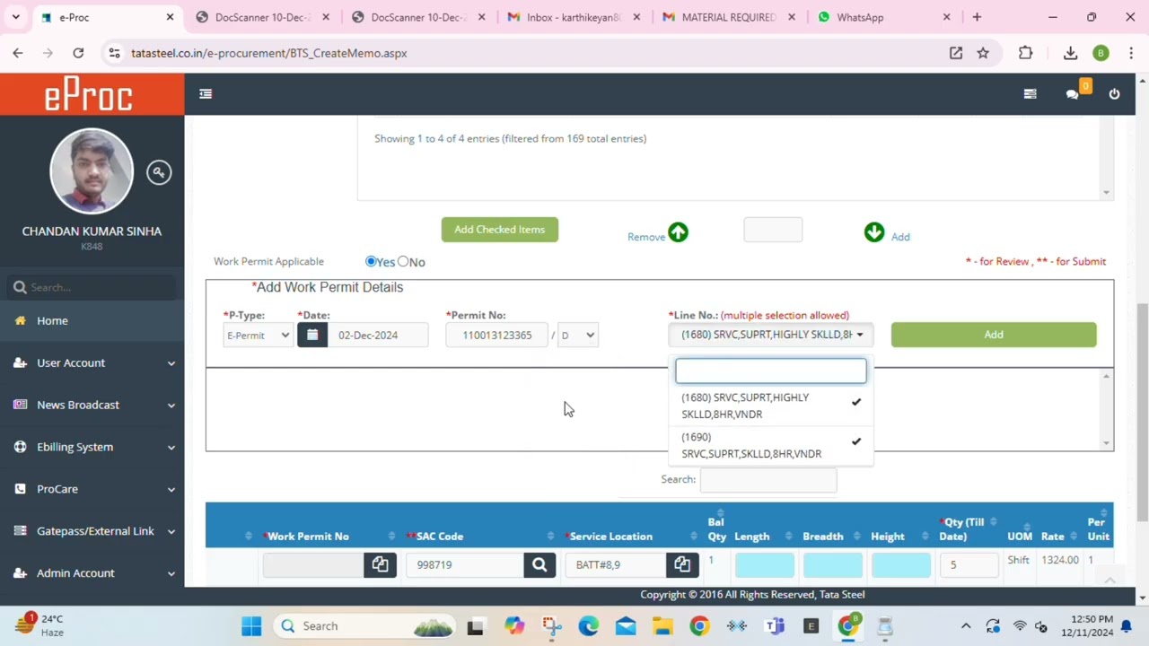Open the top-right list menu icon

[x=1030, y=93]
